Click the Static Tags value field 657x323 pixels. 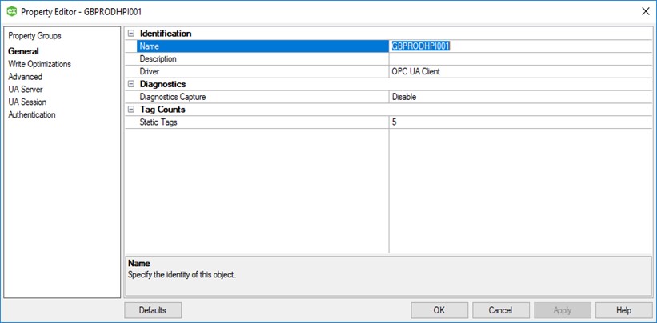[x=520, y=122]
